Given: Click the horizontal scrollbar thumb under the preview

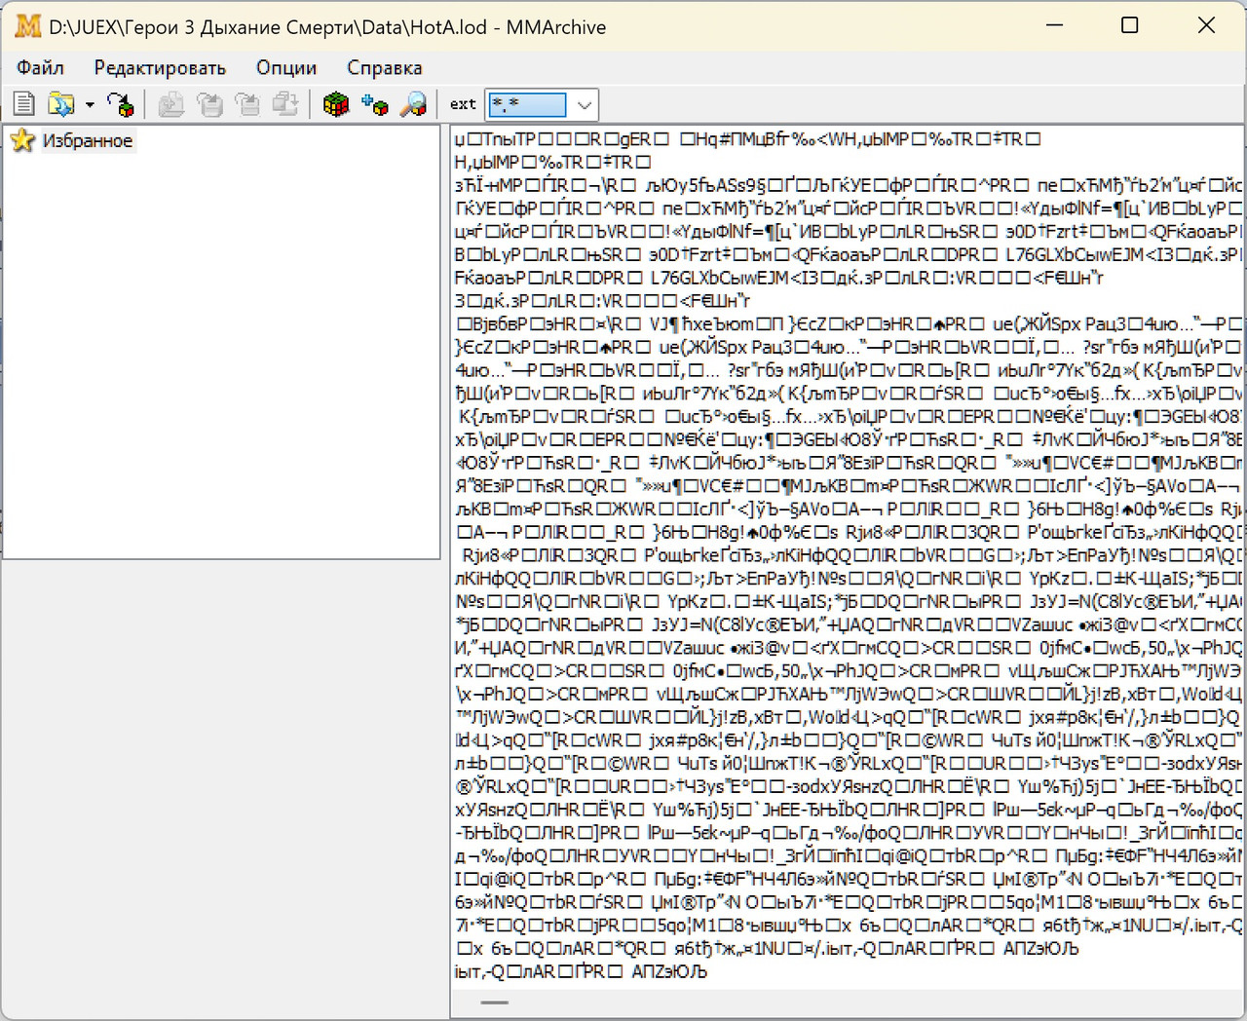Looking at the screenshot, I should [495, 1002].
